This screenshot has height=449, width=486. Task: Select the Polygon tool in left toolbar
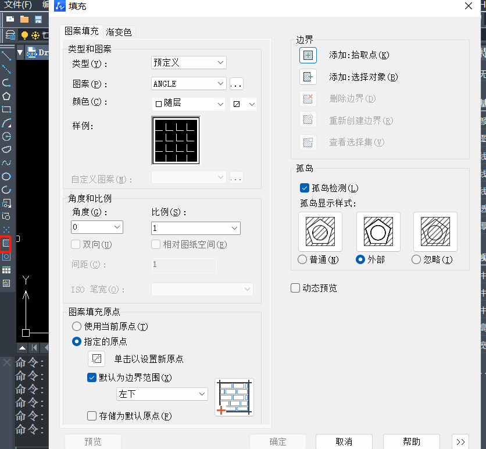pos(6,96)
